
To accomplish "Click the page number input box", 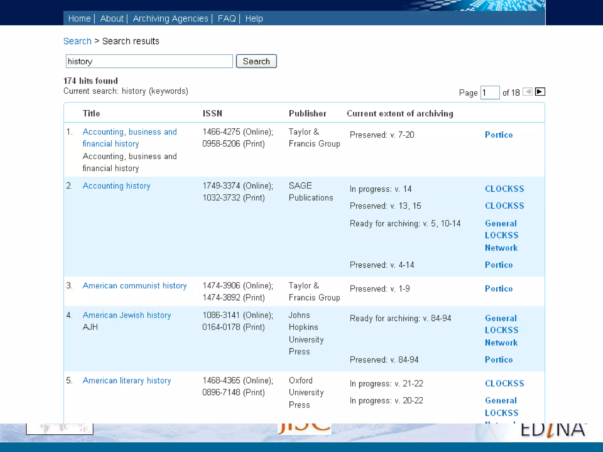I will pos(490,93).
